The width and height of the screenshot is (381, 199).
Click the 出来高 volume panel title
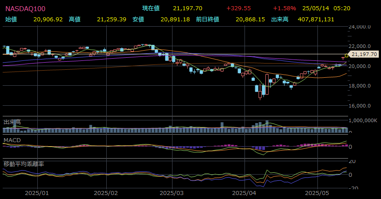click(x=12, y=122)
